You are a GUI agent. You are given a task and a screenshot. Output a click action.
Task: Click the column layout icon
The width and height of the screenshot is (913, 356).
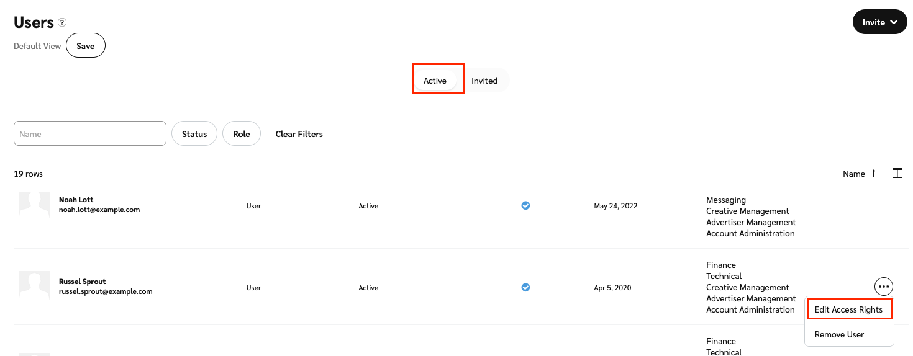[x=897, y=174]
